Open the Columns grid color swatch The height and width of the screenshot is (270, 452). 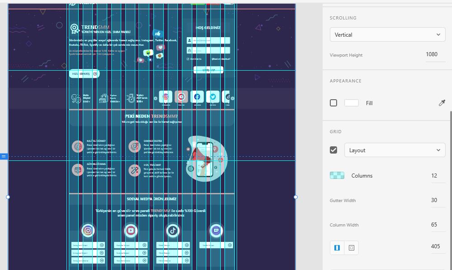(337, 175)
